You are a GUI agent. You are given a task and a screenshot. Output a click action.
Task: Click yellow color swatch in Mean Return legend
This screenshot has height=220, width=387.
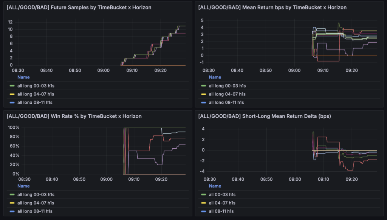[203, 94]
